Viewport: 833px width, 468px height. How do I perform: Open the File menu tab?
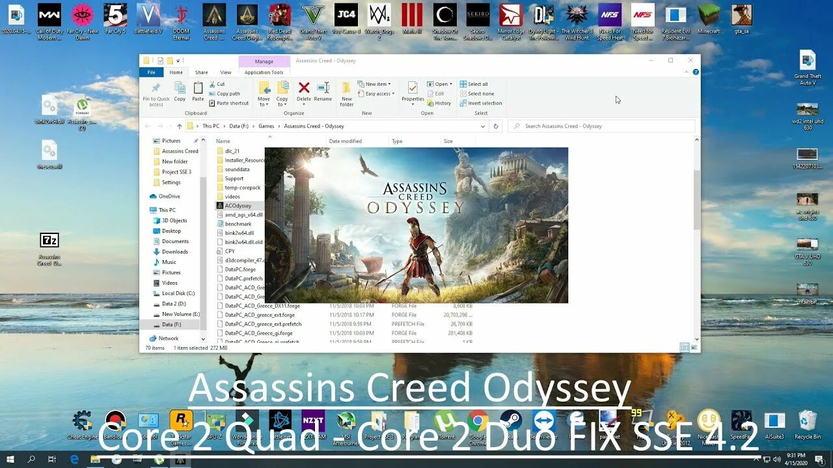pyautogui.click(x=152, y=72)
